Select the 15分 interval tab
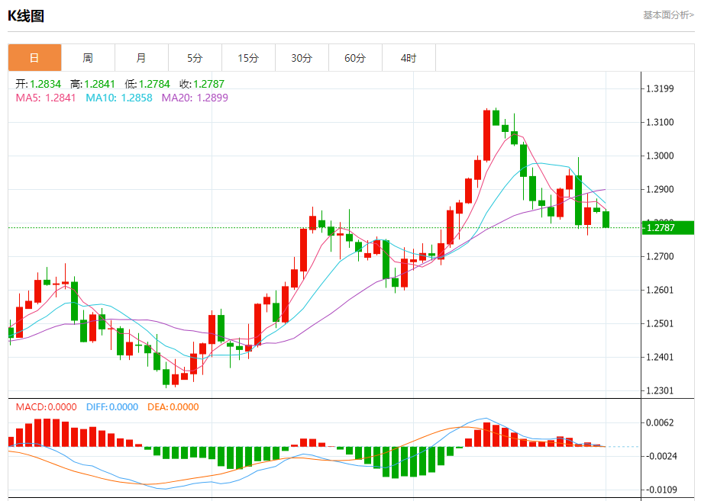Image resolution: width=701 pixels, height=501 pixels. (x=249, y=58)
